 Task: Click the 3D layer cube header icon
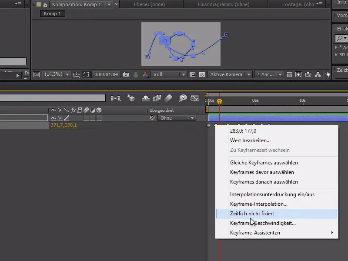pyautogui.click(x=99, y=110)
